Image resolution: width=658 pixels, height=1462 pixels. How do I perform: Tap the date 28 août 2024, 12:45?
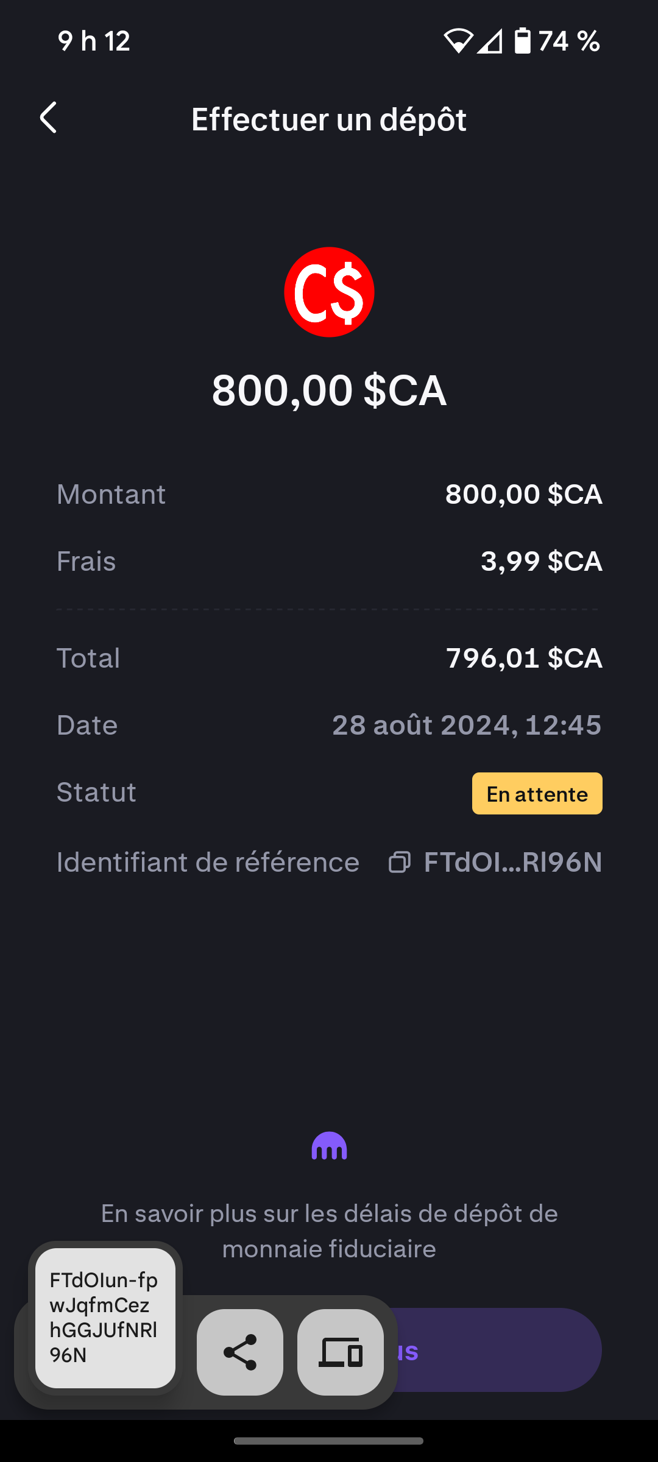[467, 725]
